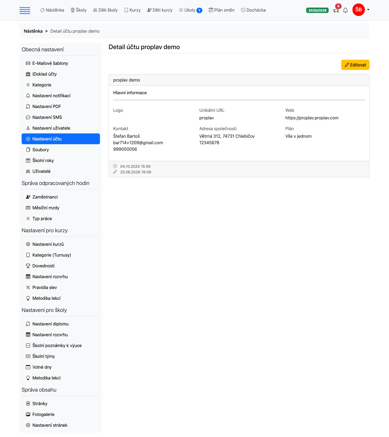Image resolution: width=389 pixels, height=437 pixels.
Task: Open the megaphone announcements icon
Action: (x=336, y=11)
